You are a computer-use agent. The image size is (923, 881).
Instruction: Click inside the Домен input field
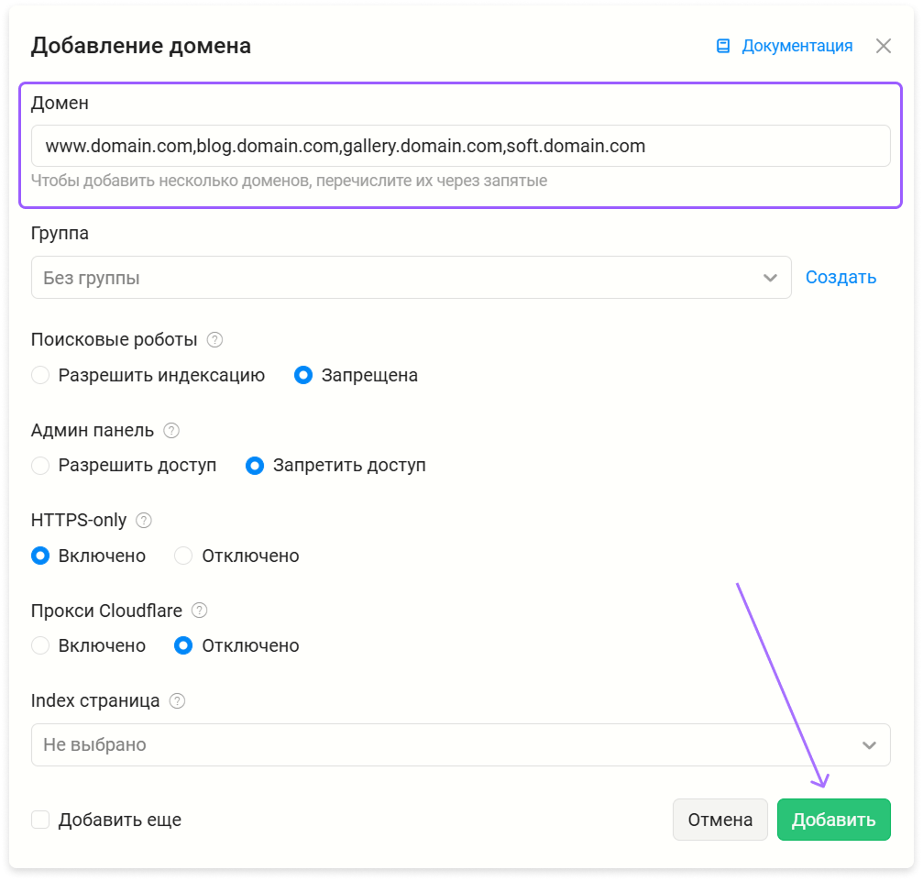point(460,146)
